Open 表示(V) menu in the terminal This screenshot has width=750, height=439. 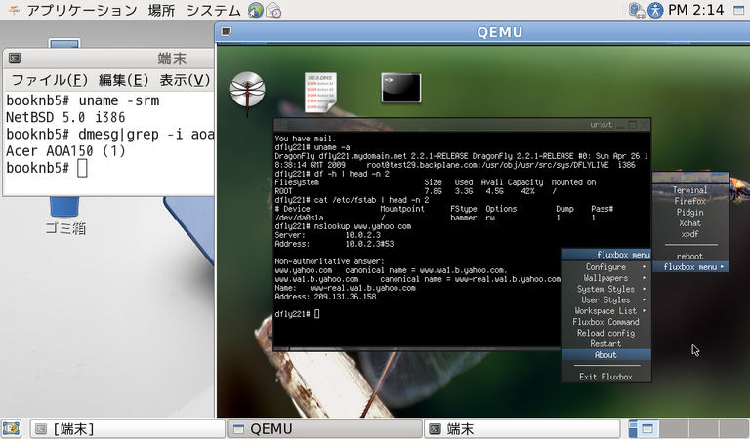(x=185, y=80)
